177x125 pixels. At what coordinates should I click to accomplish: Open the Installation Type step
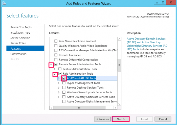click(x=20, y=33)
